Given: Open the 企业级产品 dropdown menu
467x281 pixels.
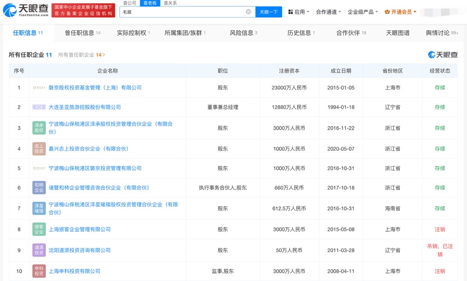Looking at the screenshot, I should (362, 11).
